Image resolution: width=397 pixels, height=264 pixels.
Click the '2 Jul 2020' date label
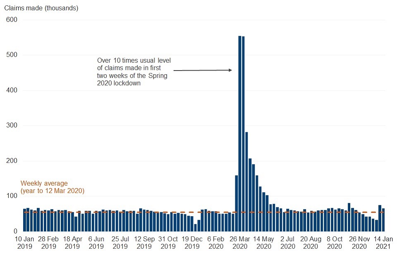click(287, 243)
